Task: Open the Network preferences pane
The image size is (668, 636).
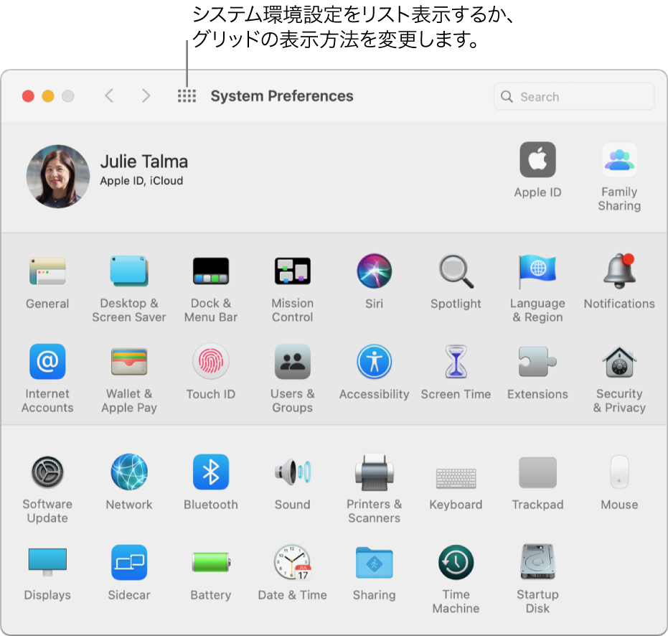Action: [x=129, y=472]
